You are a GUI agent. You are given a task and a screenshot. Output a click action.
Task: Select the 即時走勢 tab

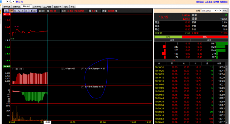(27, 6)
